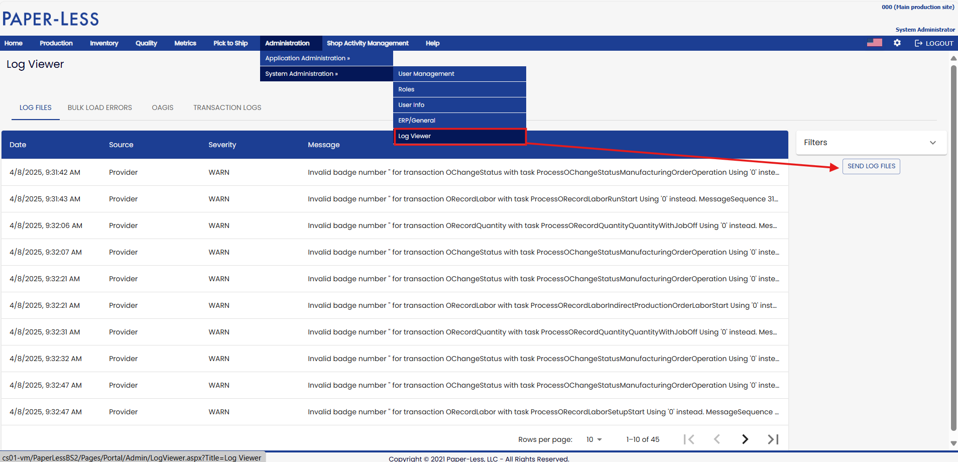Viewport: 958px width, 462px height.
Task: Click the 000 (Main production site) label
Action: [x=918, y=7]
